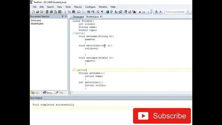Select the Student.java editor tab
The image size is (222, 125).
[x=92, y=17]
